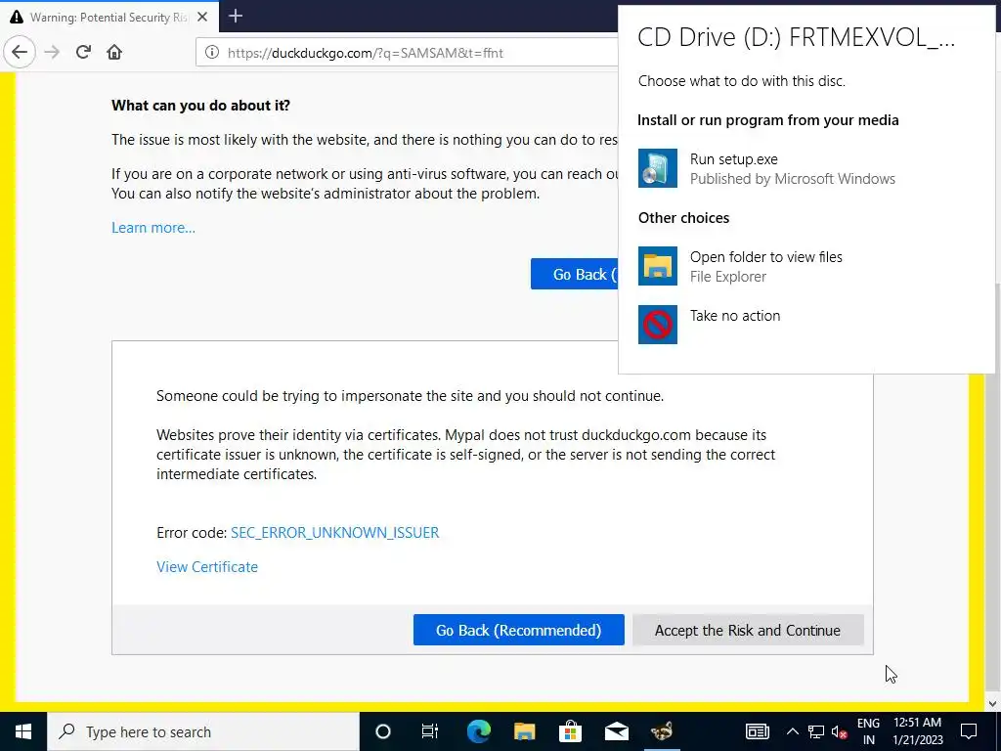Click the 'What can you do about it?' heading

[200, 106]
